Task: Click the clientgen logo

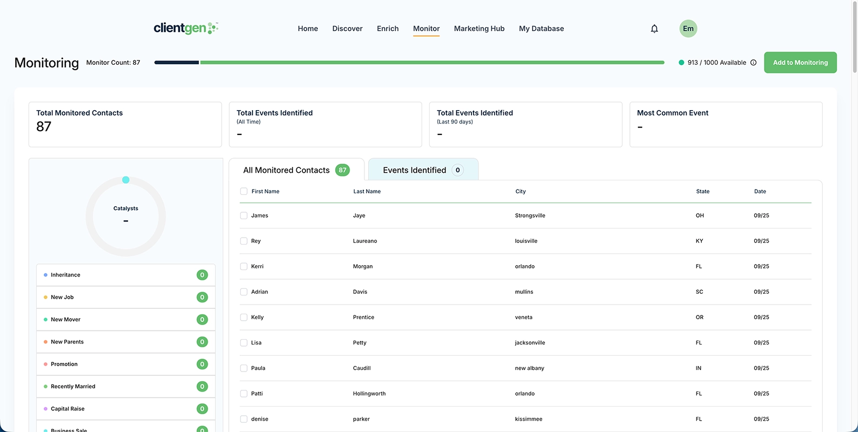Action: pos(185,28)
